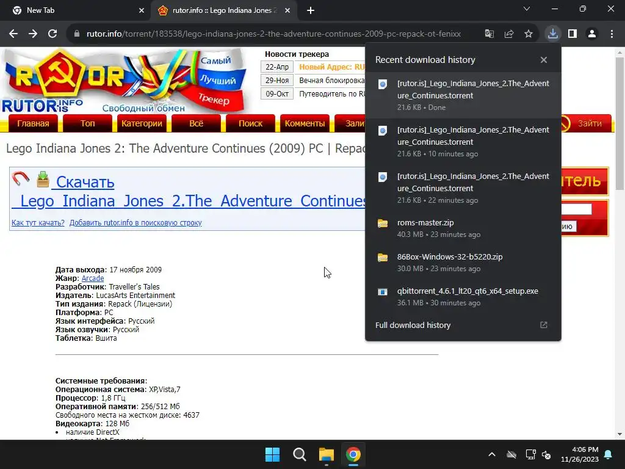Click Добавить rutor.info в поисковую строку link
Viewport: 625px width, 469px height.
pyautogui.click(x=135, y=223)
